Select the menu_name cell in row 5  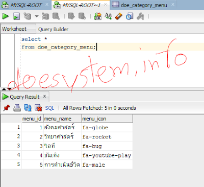[63, 165]
